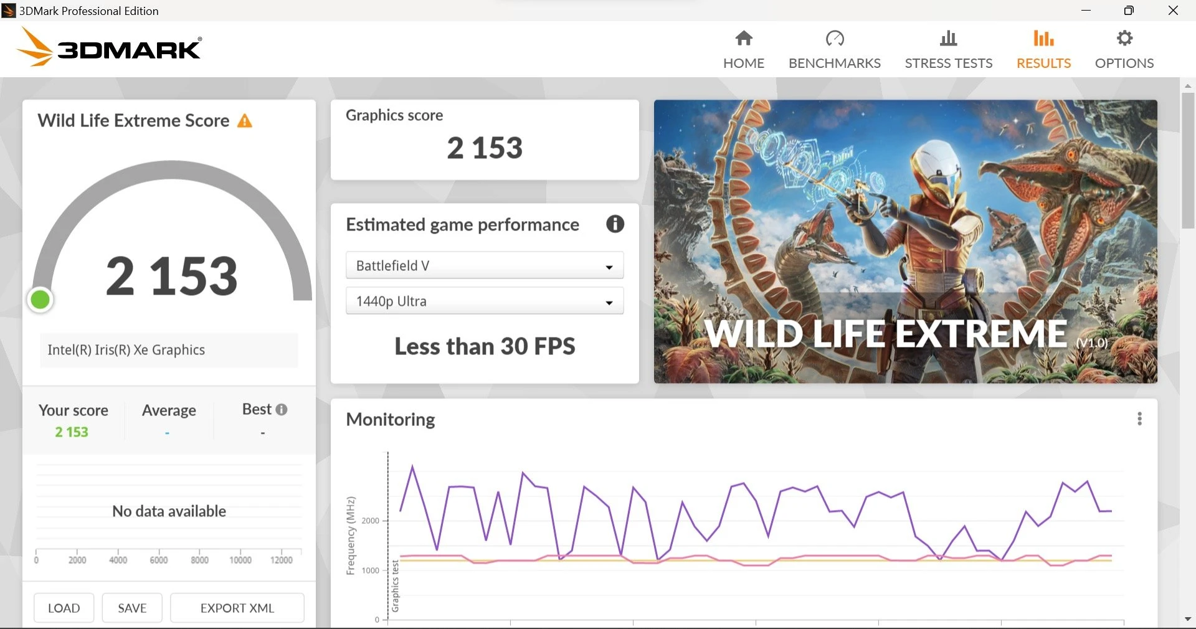Switch to the OPTIONS tab label

tap(1124, 64)
